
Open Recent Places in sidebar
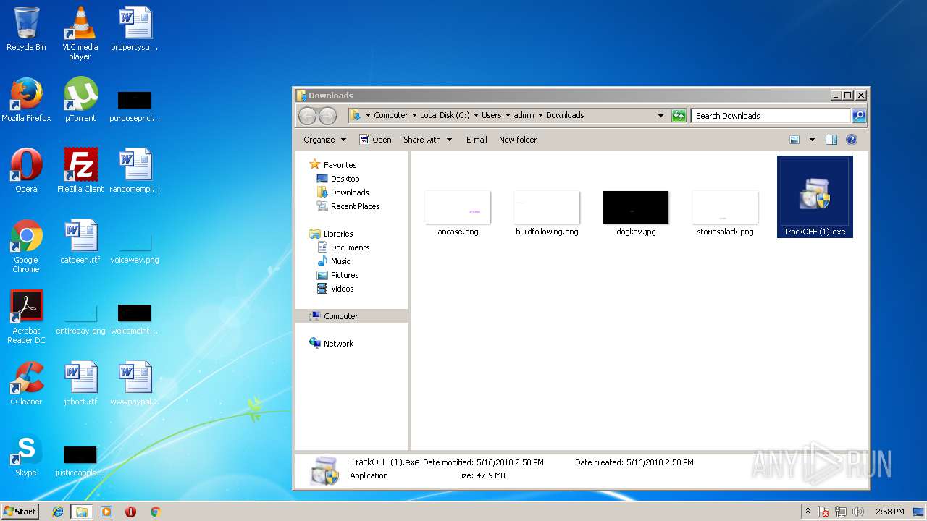[355, 206]
